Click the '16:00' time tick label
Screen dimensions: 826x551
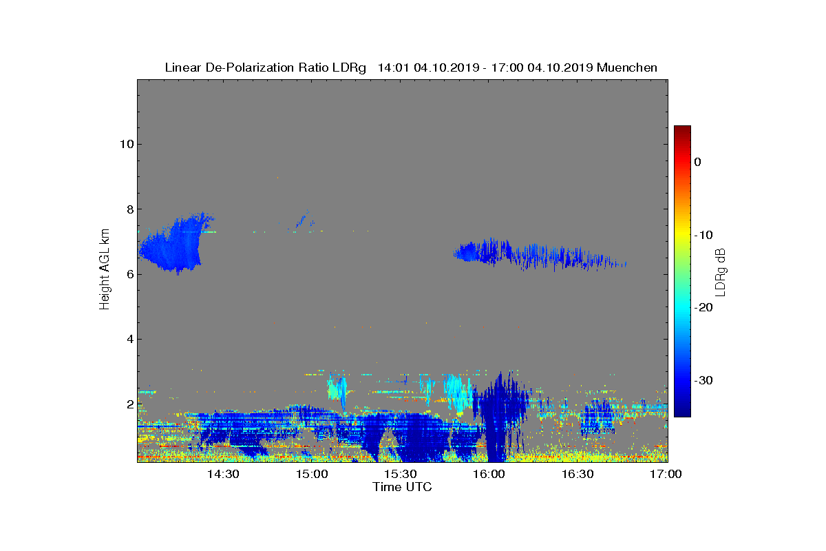[x=489, y=474]
